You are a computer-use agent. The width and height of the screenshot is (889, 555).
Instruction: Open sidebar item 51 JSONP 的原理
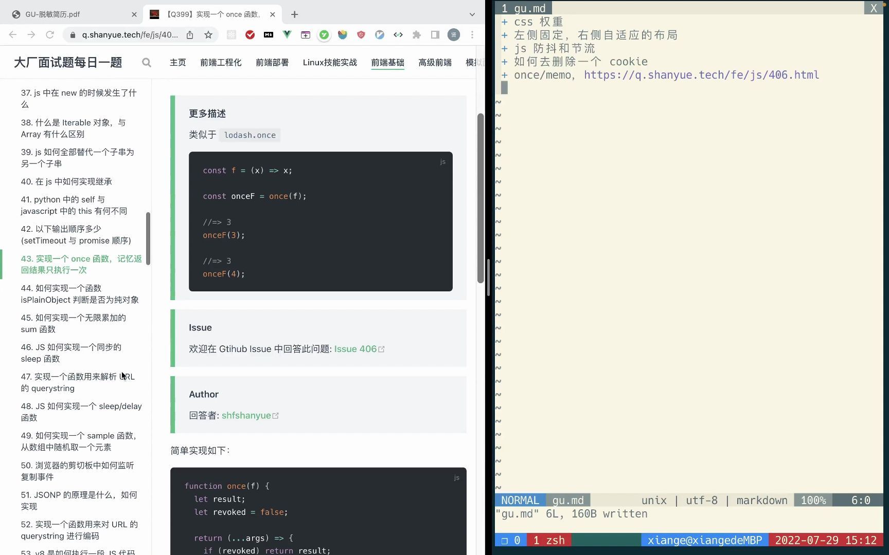pos(79,501)
